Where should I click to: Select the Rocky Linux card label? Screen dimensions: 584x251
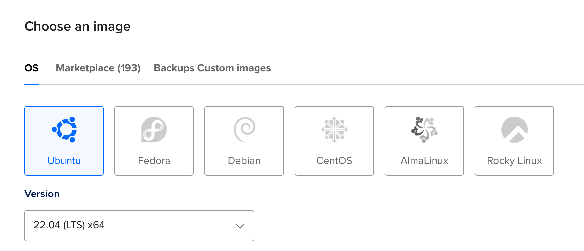pyautogui.click(x=514, y=161)
